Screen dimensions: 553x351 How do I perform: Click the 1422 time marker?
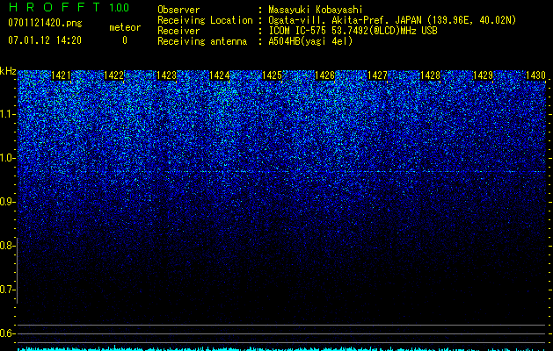[114, 75]
